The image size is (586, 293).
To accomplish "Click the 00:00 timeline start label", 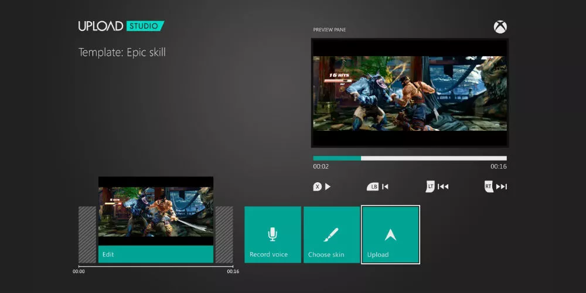I will [x=79, y=272].
